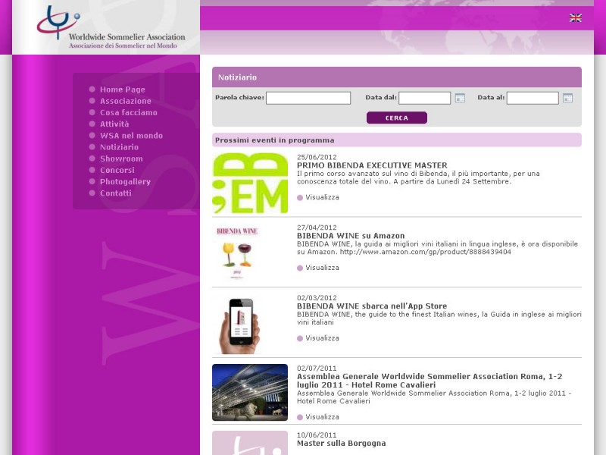Click Visualizza for Primo Bibenda Executive Master

point(322,197)
